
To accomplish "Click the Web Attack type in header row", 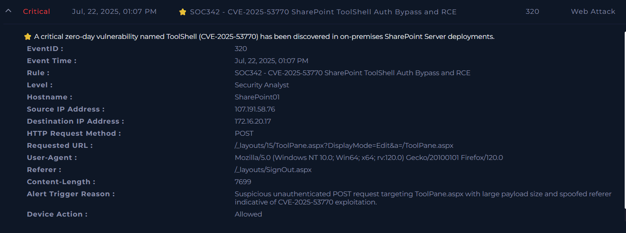I will pos(593,12).
